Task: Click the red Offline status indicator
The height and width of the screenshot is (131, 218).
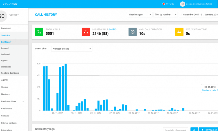Action: point(164,4)
